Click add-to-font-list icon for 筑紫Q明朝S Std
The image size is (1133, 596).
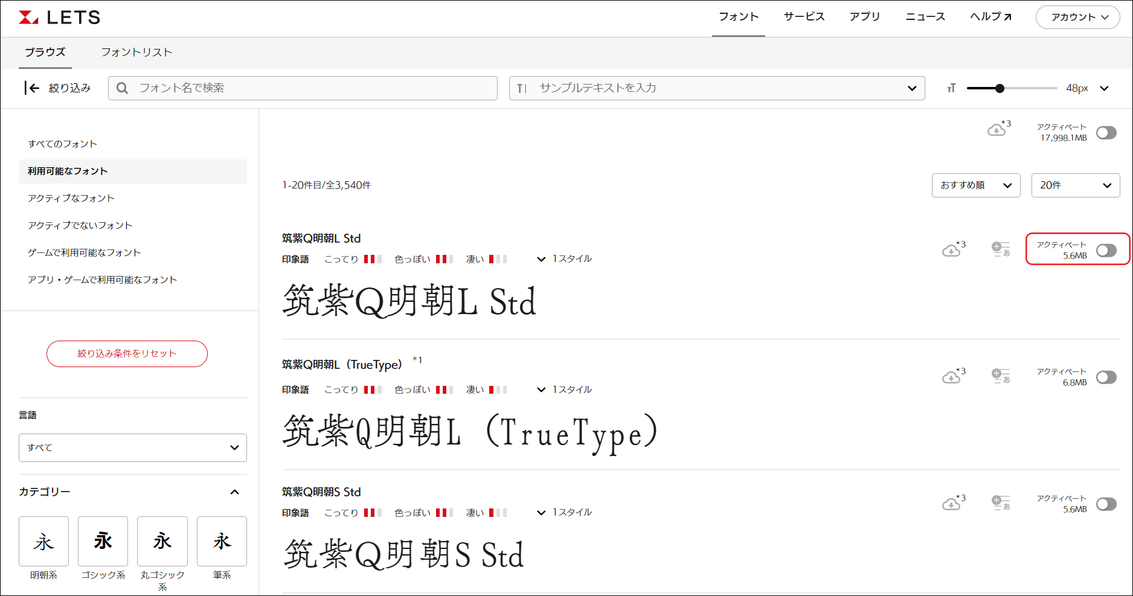tap(1000, 502)
